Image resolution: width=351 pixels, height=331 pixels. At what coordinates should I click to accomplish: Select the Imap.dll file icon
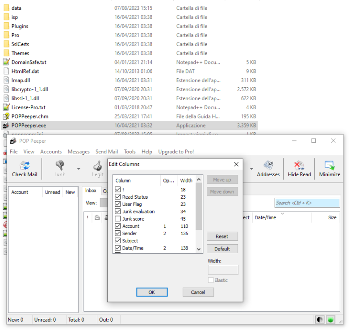coord(6,80)
